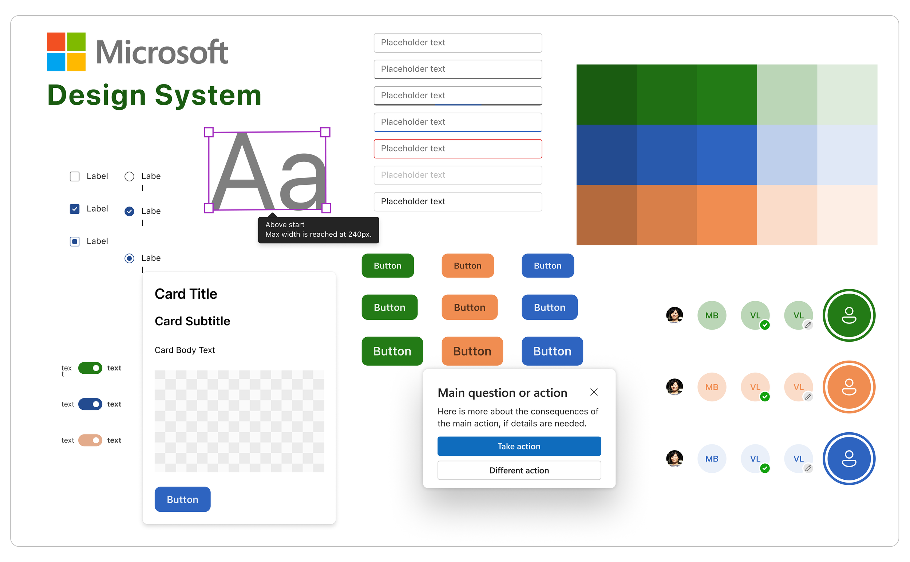The height and width of the screenshot is (562, 910).
Task: Click the large orange person avatar icon
Action: click(x=849, y=387)
